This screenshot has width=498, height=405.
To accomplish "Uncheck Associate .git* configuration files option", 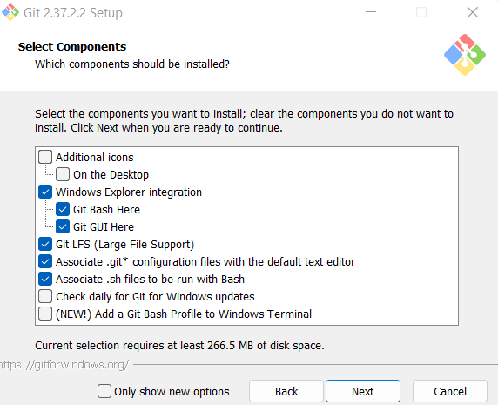I will click(45, 262).
